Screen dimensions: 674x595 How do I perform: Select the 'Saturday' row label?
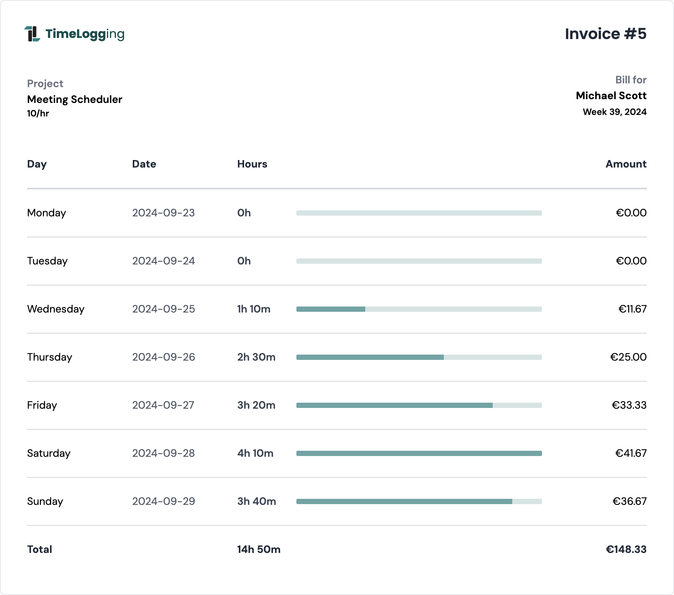pos(49,453)
